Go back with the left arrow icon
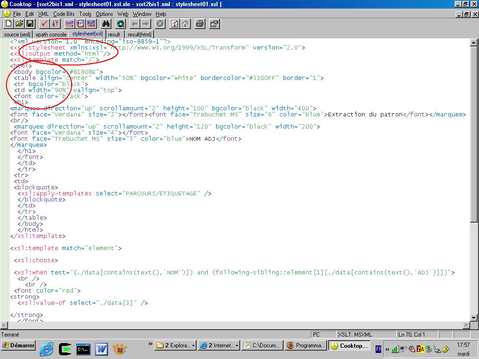This screenshot has width=479, height=359. [135, 23]
